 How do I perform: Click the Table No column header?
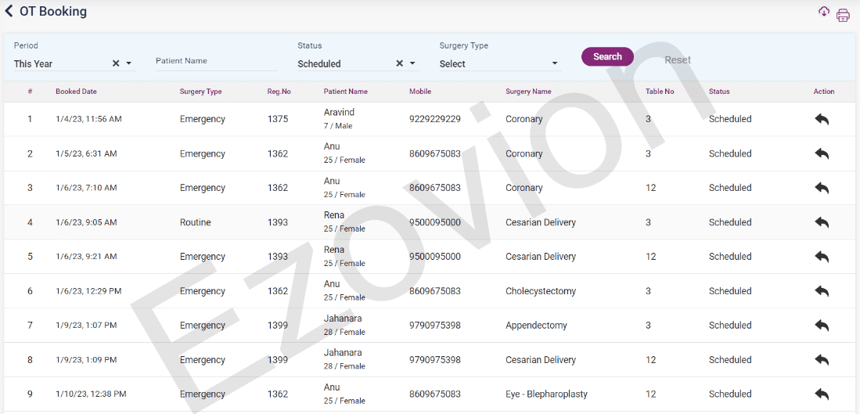pyautogui.click(x=660, y=92)
